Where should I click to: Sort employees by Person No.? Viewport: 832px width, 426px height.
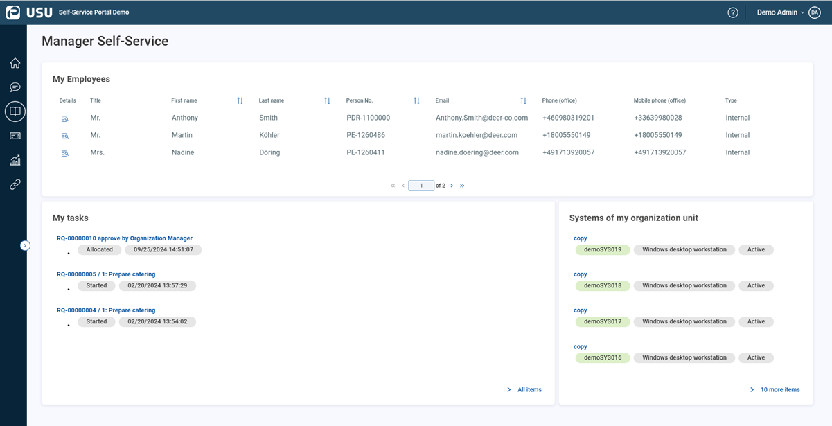coord(416,100)
